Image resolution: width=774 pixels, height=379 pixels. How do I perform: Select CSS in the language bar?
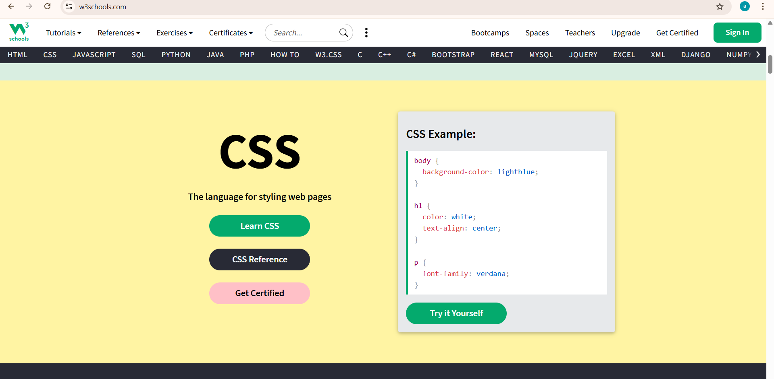[50, 55]
